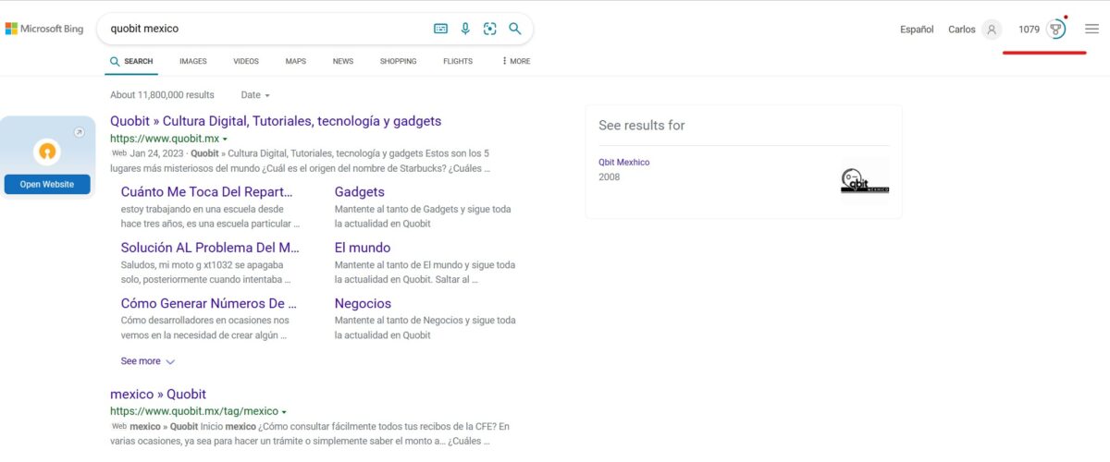Viewport: 1110px width, 462px height.
Task: Switch to the VIDEOS tab
Action: pyautogui.click(x=246, y=62)
